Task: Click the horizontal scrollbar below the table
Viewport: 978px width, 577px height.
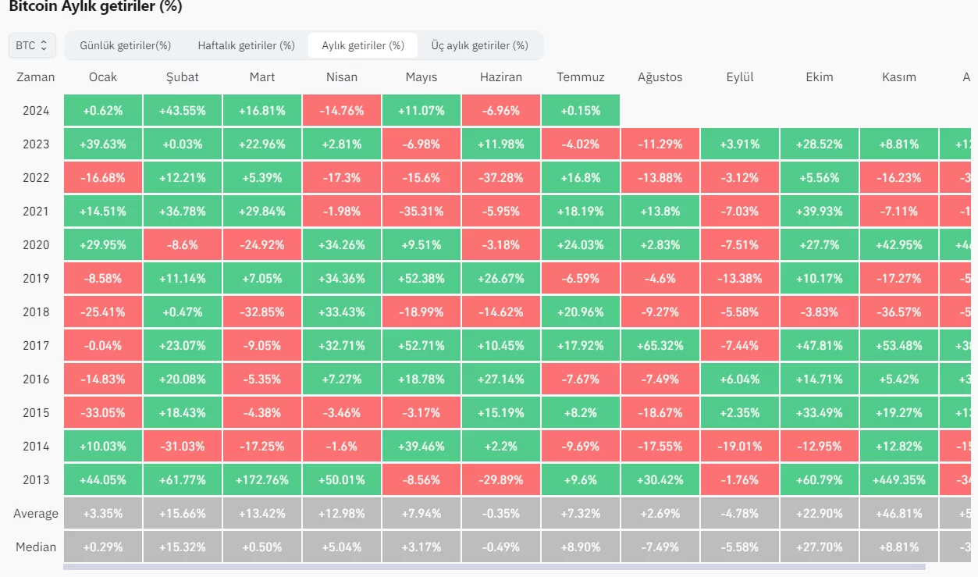Action: click(x=493, y=567)
